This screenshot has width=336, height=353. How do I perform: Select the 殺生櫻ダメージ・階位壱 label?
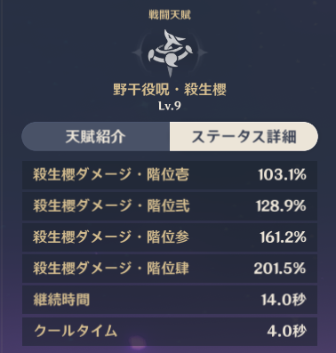(x=111, y=175)
